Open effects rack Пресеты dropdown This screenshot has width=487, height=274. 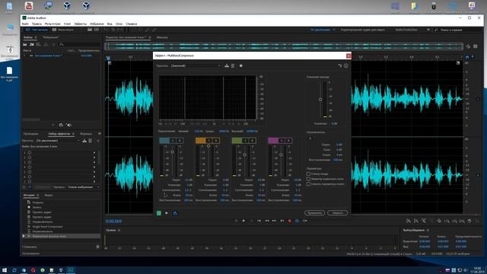[58, 141]
